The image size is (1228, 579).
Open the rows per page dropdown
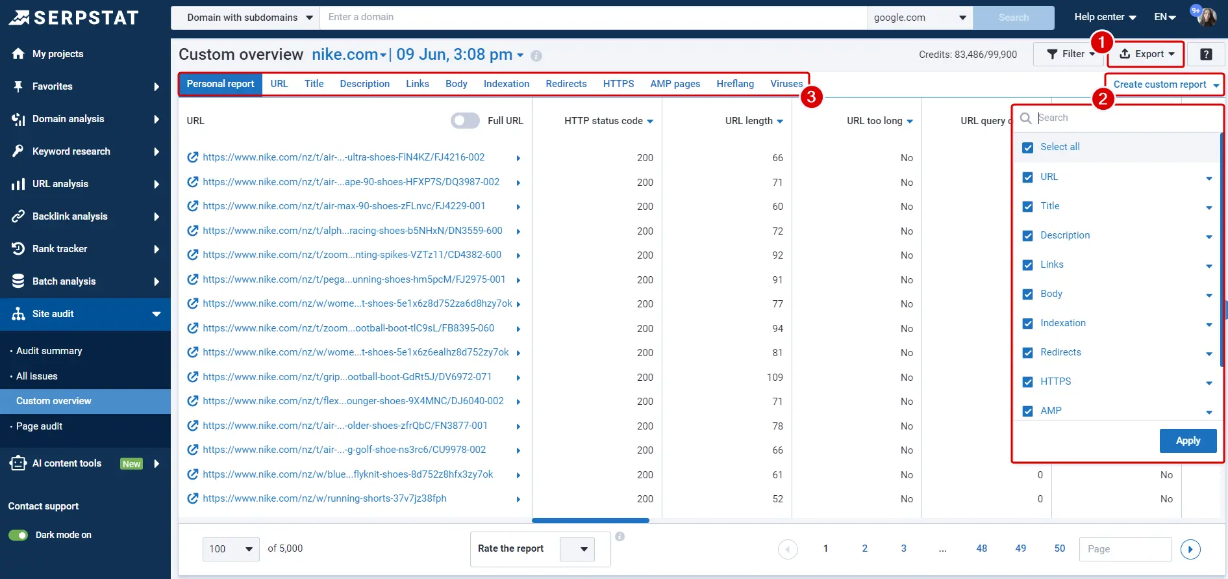(x=231, y=549)
